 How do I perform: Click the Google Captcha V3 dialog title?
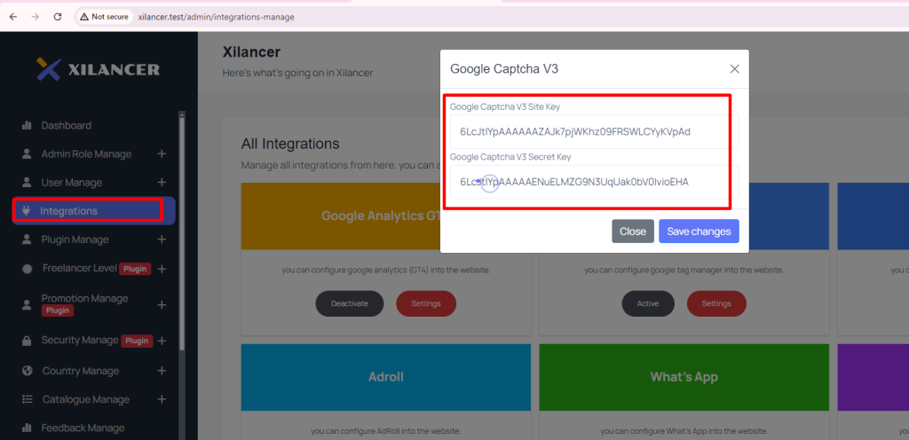pos(504,69)
